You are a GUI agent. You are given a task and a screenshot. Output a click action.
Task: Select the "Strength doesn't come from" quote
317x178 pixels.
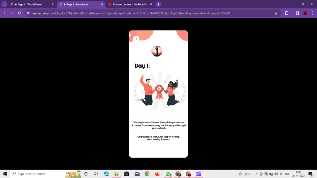pyautogui.click(x=159, y=125)
